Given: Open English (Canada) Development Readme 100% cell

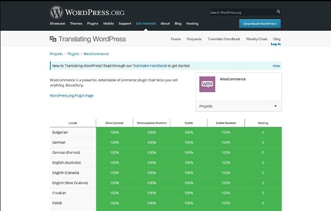Looking at the screenshot, I should 152,173.
